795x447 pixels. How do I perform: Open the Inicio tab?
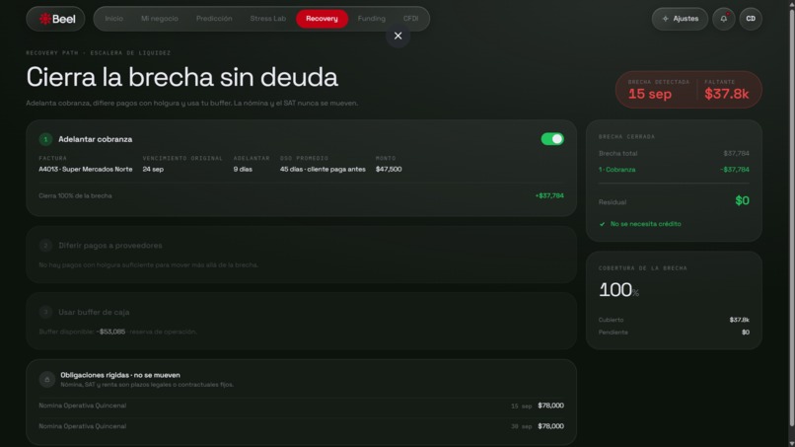114,19
